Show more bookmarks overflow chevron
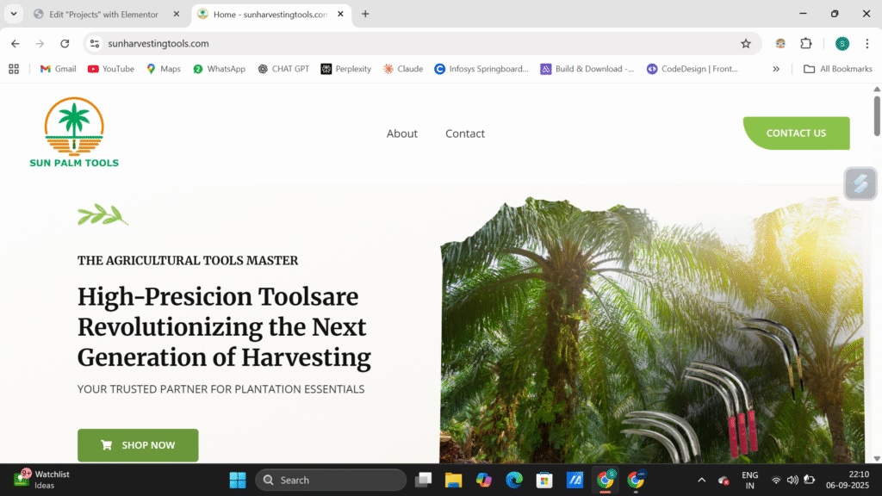This screenshot has height=496, width=882. point(776,69)
